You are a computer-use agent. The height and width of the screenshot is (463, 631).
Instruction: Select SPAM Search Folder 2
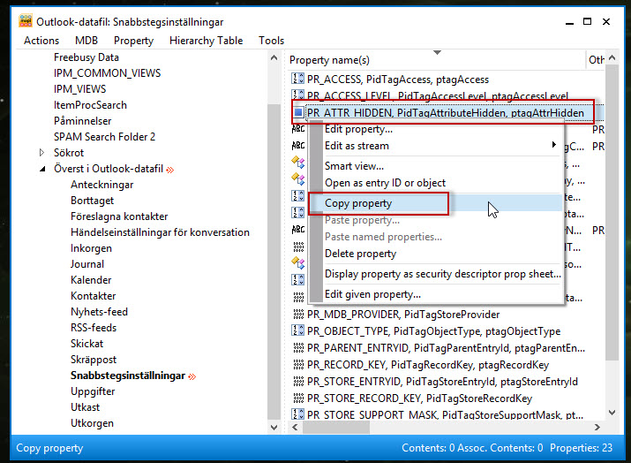coord(104,137)
